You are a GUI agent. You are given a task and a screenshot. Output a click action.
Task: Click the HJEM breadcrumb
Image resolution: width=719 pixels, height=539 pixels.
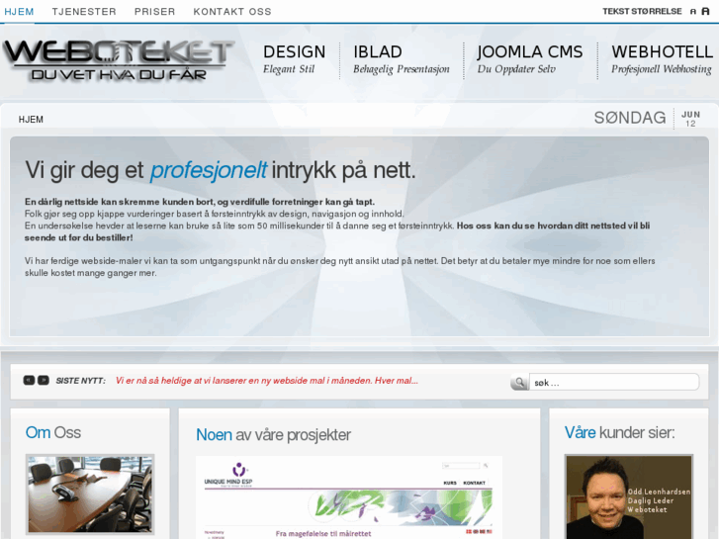[31, 120]
